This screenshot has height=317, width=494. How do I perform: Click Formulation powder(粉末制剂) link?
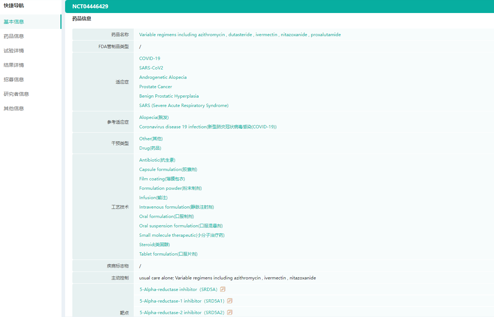(x=170, y=188)
